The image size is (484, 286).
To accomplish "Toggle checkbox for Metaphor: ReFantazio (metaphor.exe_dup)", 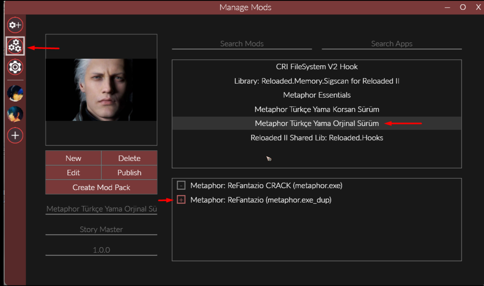I will tap(181, 200).
